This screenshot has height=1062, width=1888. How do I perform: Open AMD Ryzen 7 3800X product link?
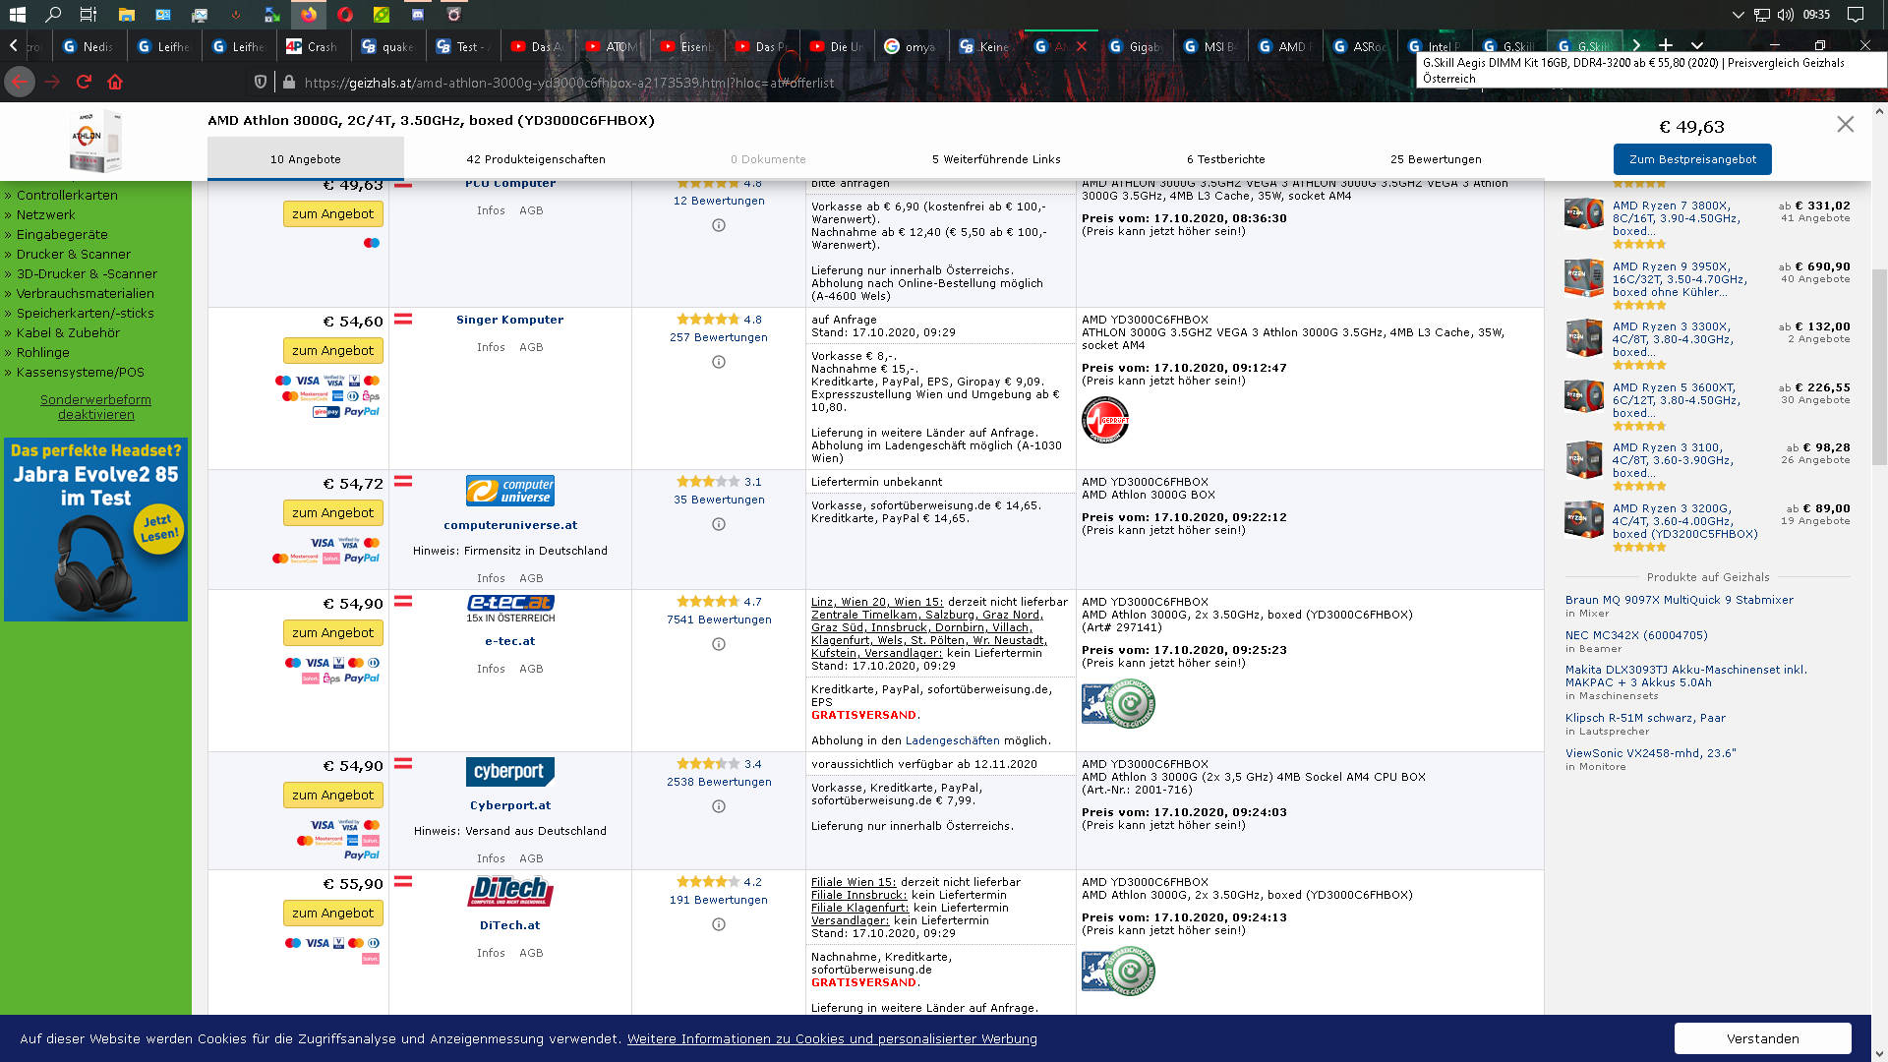coord(1676,218)
